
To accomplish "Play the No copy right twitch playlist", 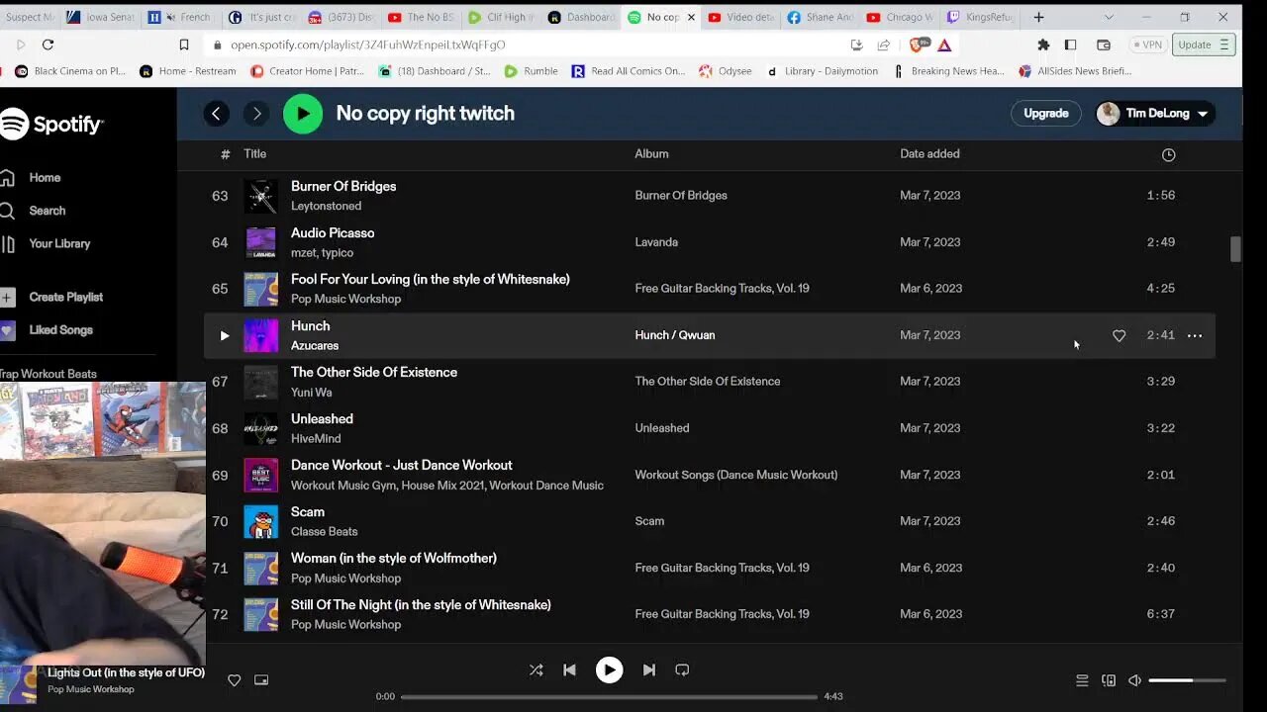I will tap(303, 114).
